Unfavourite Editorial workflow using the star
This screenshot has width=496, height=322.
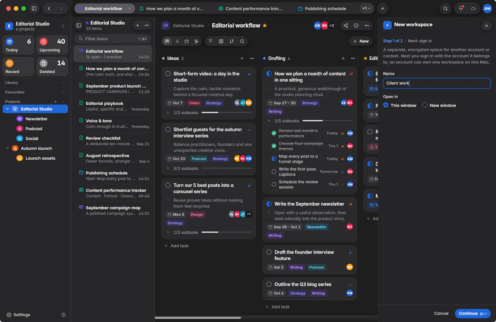click(x=265, y=26)
